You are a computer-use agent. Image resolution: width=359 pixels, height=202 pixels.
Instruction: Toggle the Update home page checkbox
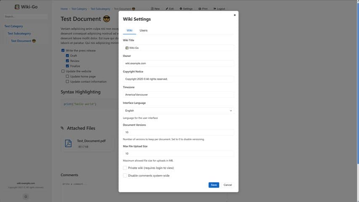pyautogui.click(x=67, y=76)
